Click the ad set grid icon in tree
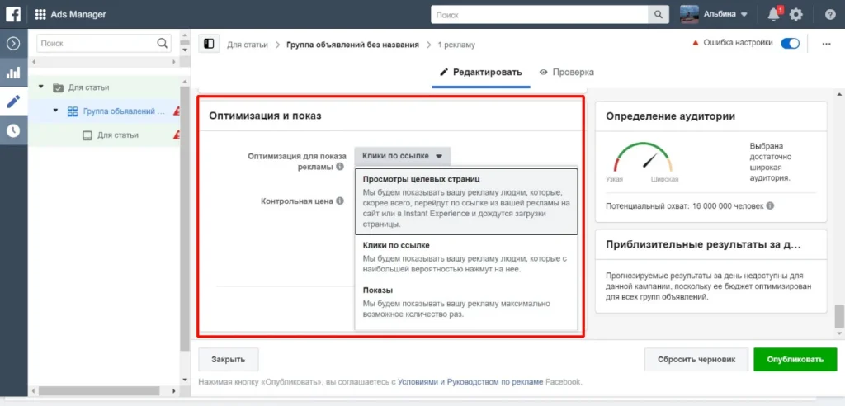The height and width of the screenshot is (406, 845). [73, 111]
